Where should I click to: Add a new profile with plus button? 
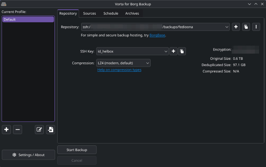6,129
